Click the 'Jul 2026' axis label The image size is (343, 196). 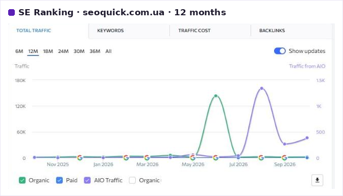pos(238,164)
